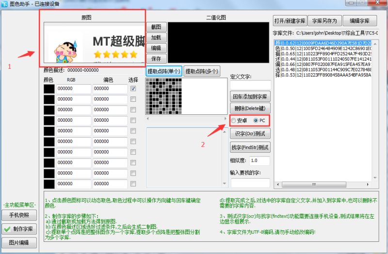Open 图片编辑 in main menu area
The image size is (388, 254).
(x=19, y=243)
